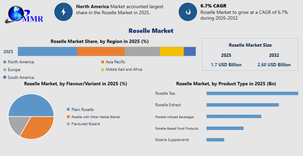Select the yellow Middle East bar segment
Viewport: 303px width, 156px height.
click(x=172, y=51)
